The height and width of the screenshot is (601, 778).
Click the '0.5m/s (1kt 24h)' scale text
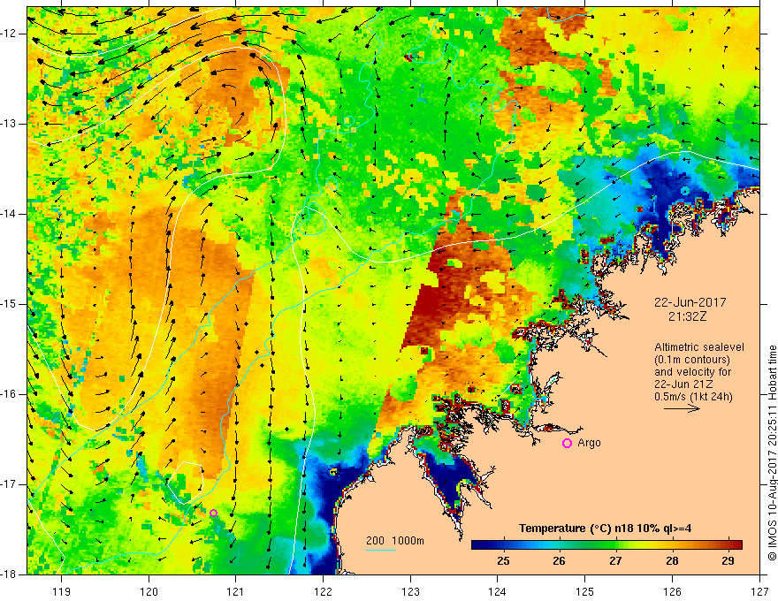pyautogui.click(x=693, y=397)
